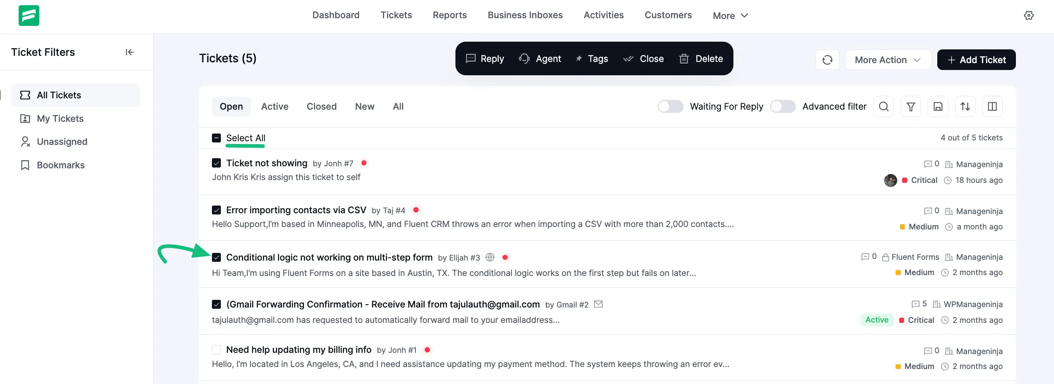This screenshot has height=384, width=1054.
Task: Collapse the Ticket Filters sidebar
Action: (130, 52)
